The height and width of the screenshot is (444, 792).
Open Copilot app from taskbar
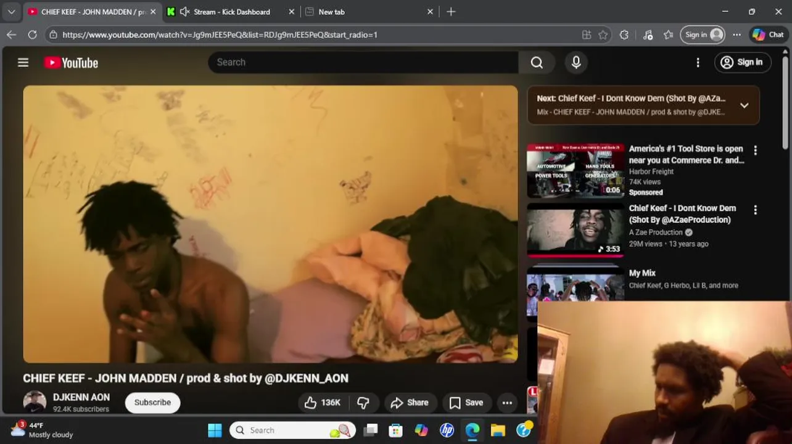tap(421, 430)
